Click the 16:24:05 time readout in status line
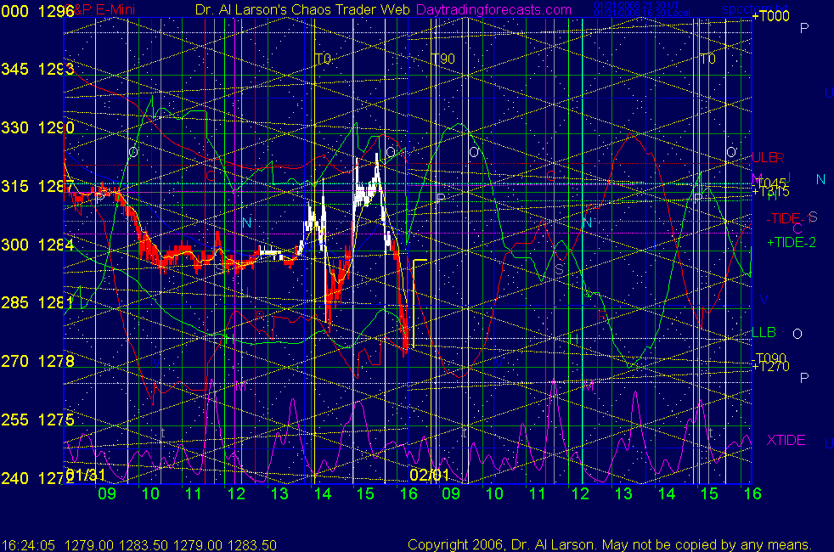The image size is (834, 552). [x=28, y=545]
